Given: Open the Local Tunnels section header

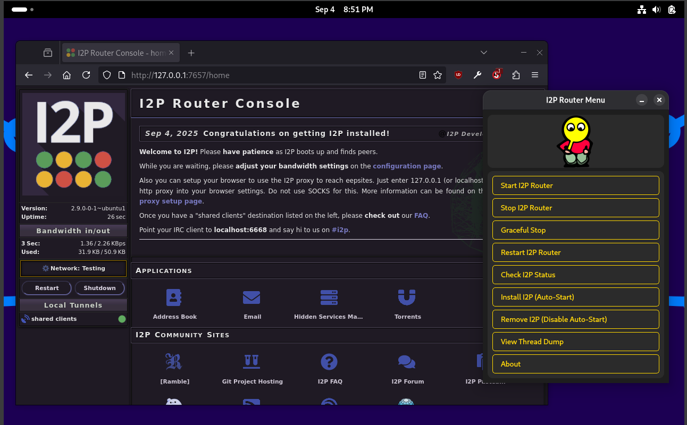Looking at the screenshot, I should tap(73, 305).
